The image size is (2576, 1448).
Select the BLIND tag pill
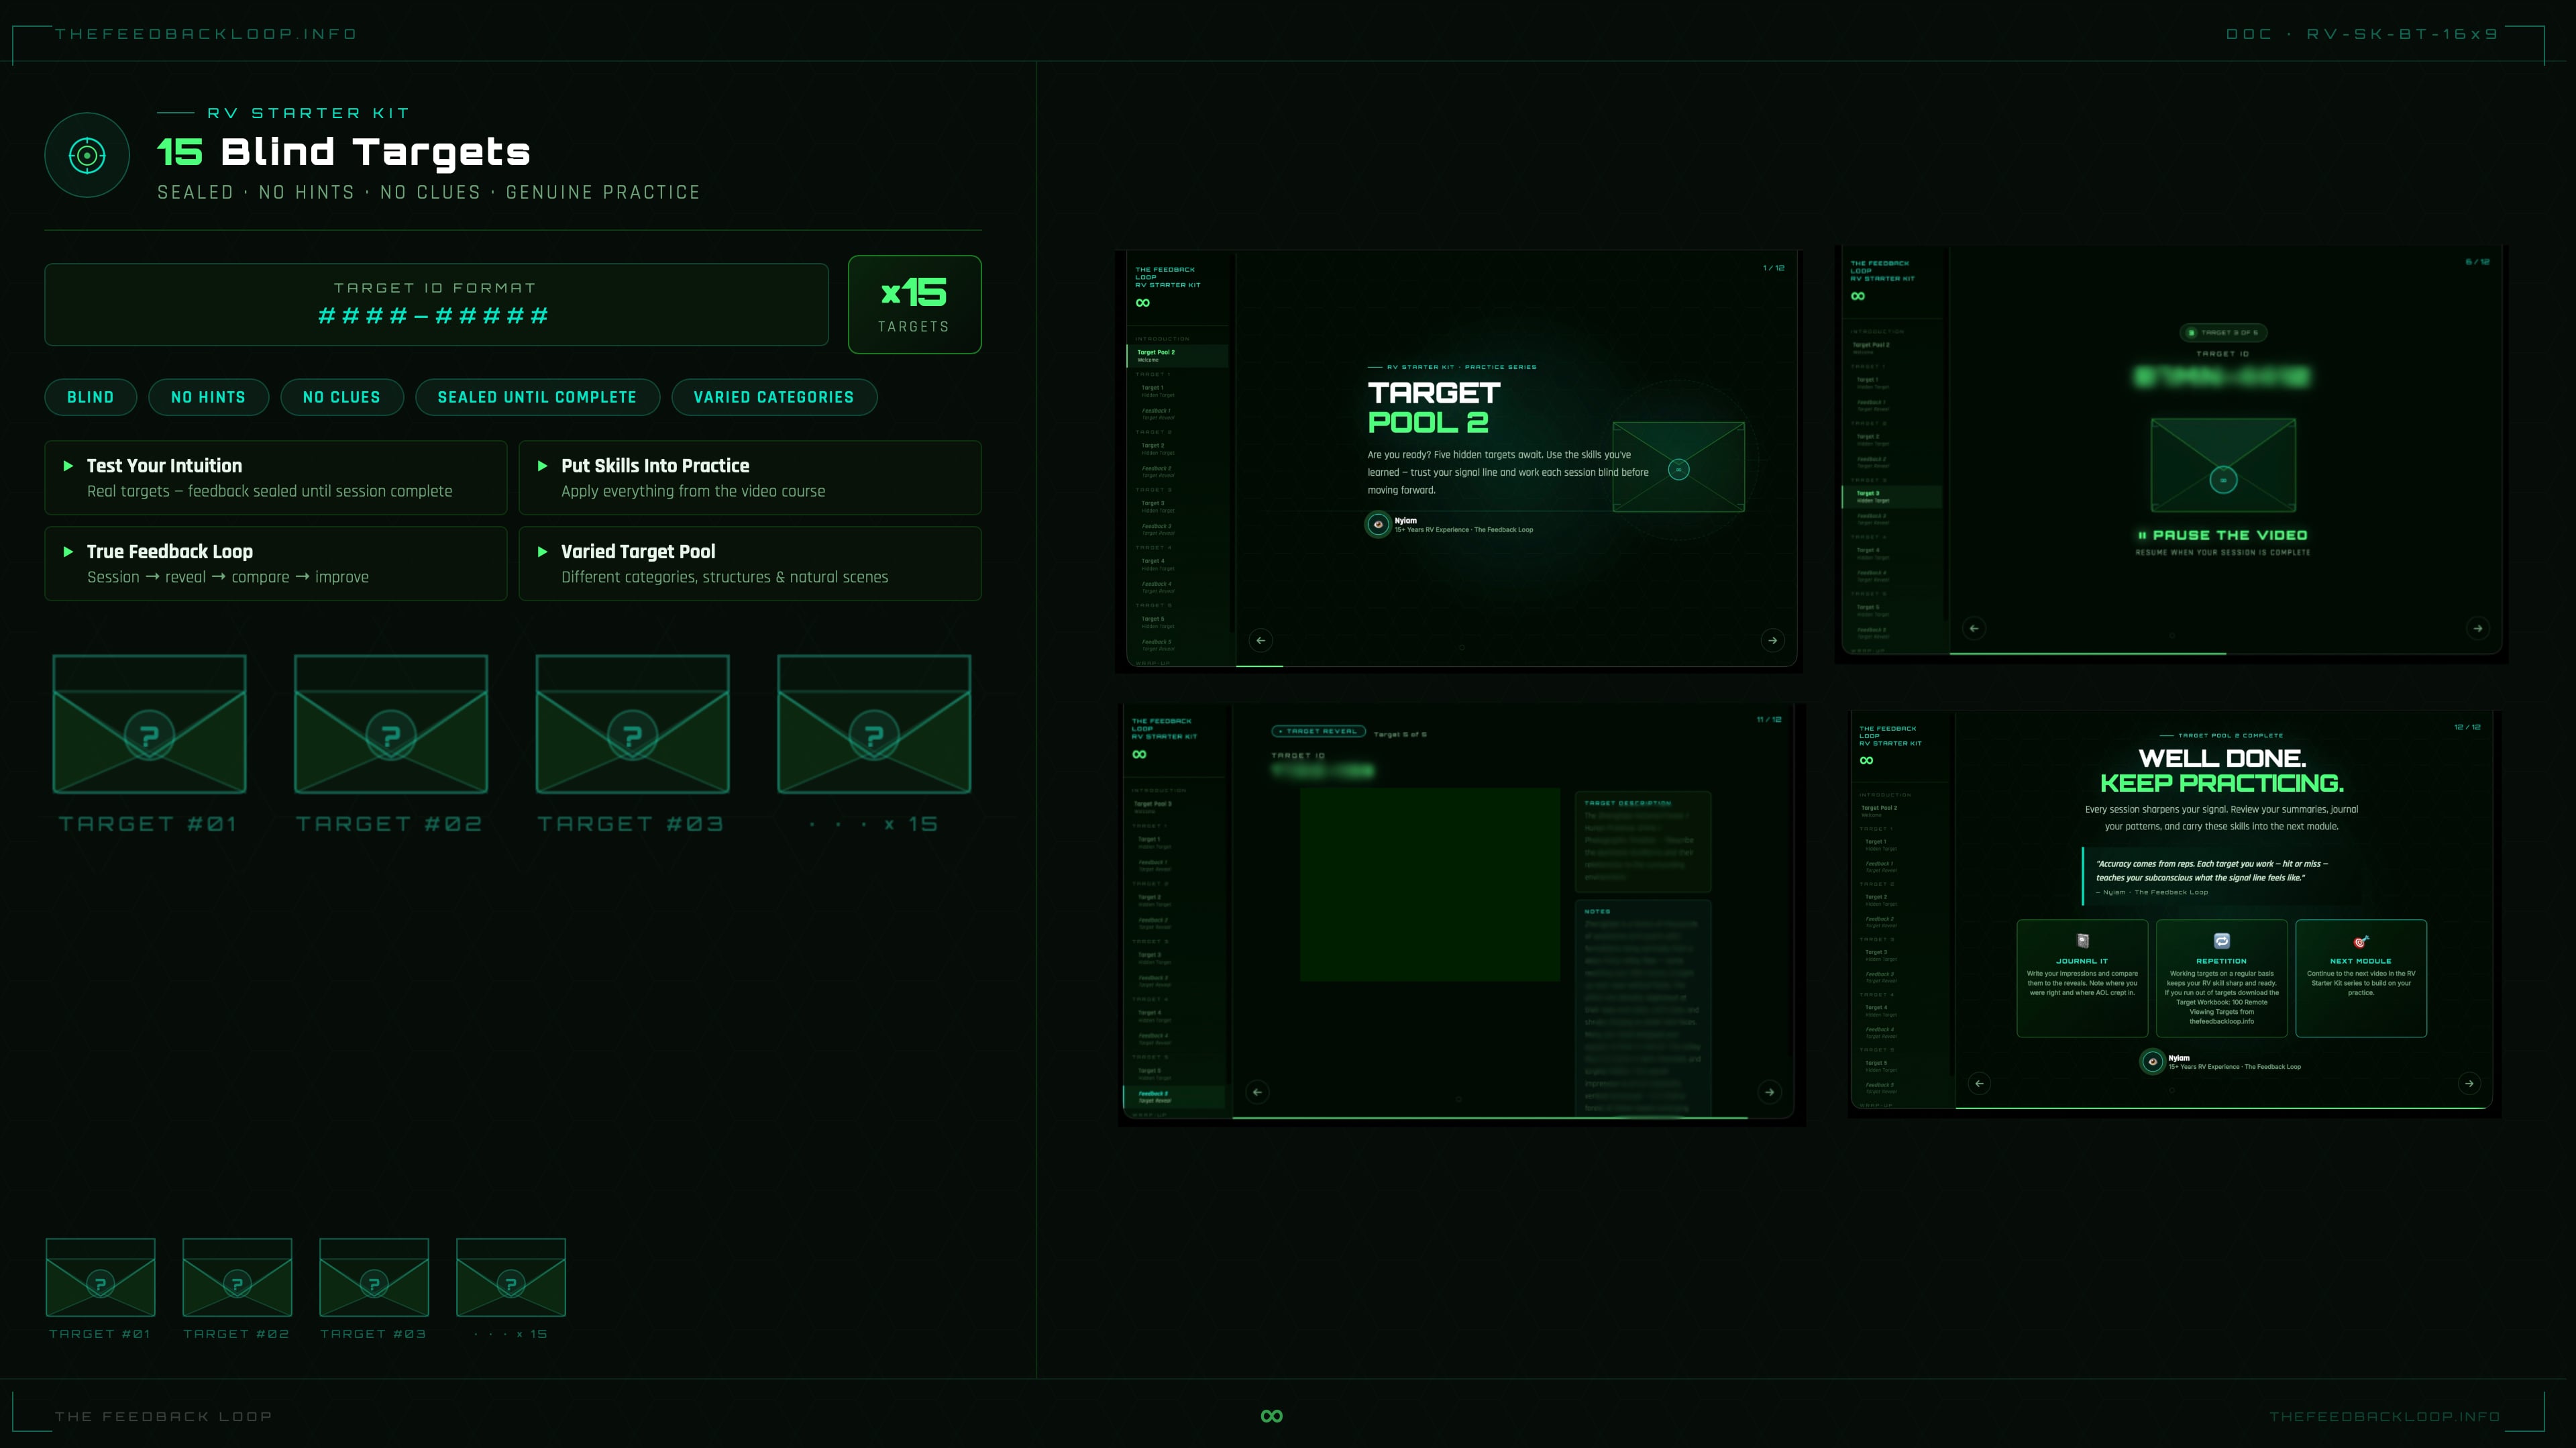(91, 397)
